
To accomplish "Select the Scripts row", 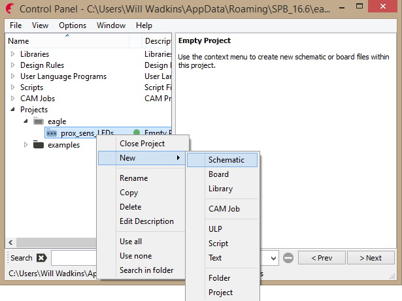I will pyautogui.click(x=88, y=87).
